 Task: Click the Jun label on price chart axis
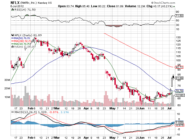[142, 108]
